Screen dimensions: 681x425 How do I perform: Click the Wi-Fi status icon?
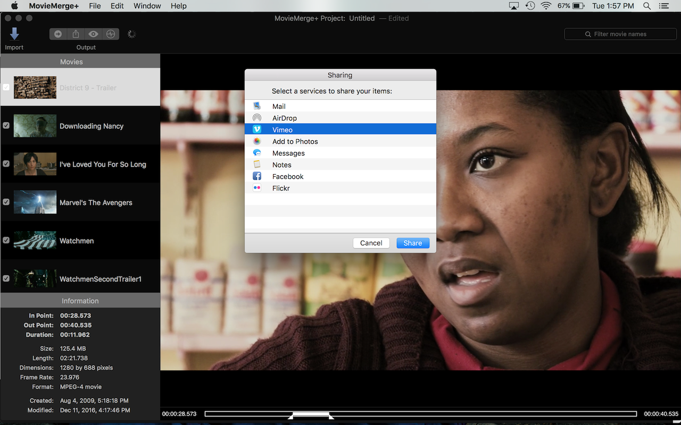546,6
